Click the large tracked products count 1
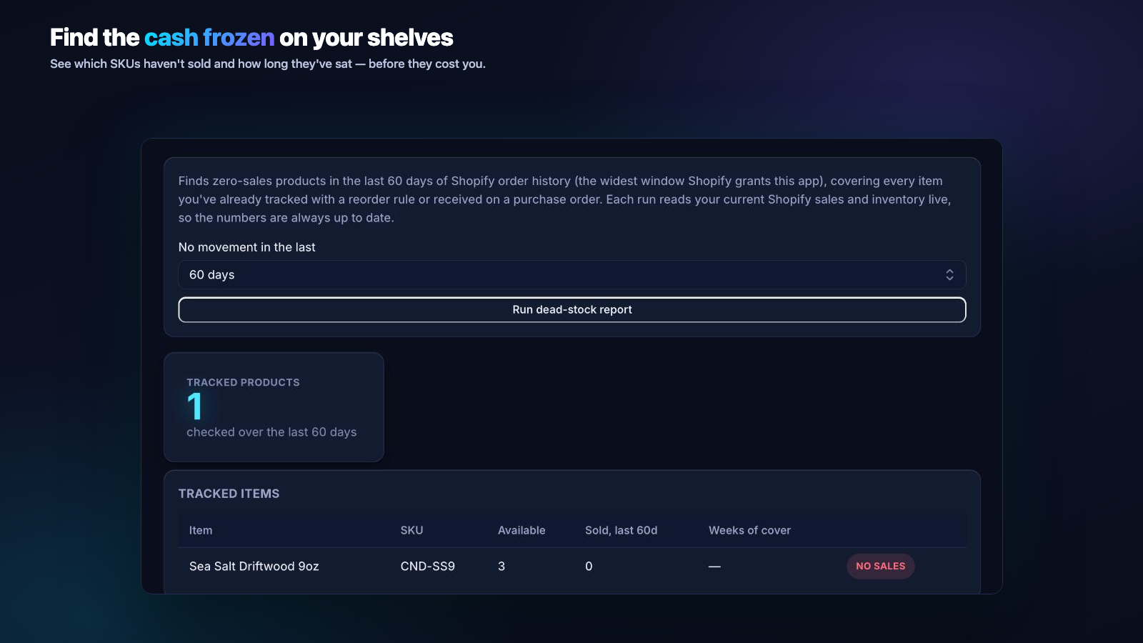This screenshot has height=643, width=1143. (x=194, y=407)
